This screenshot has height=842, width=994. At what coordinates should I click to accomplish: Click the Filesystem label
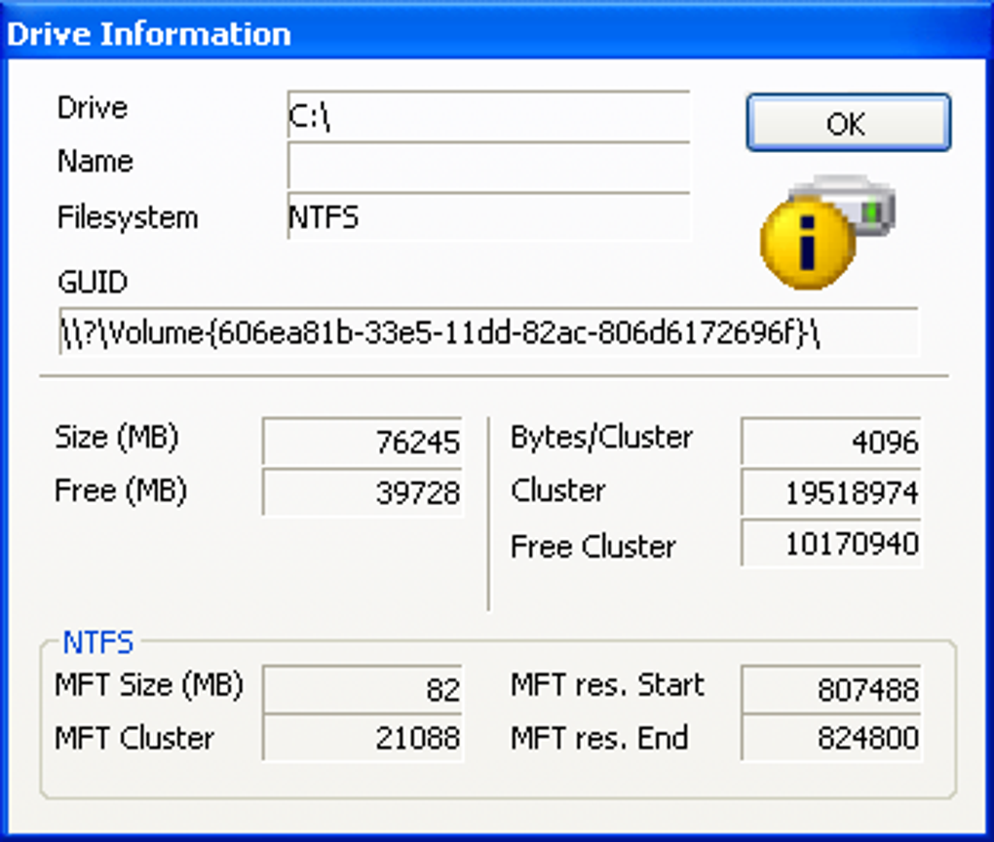click(128, 218)
